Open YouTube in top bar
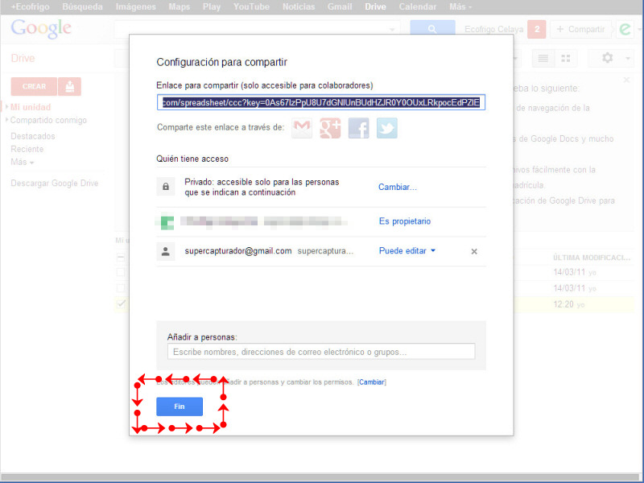 pyautogui.click(x=251, y=7)
